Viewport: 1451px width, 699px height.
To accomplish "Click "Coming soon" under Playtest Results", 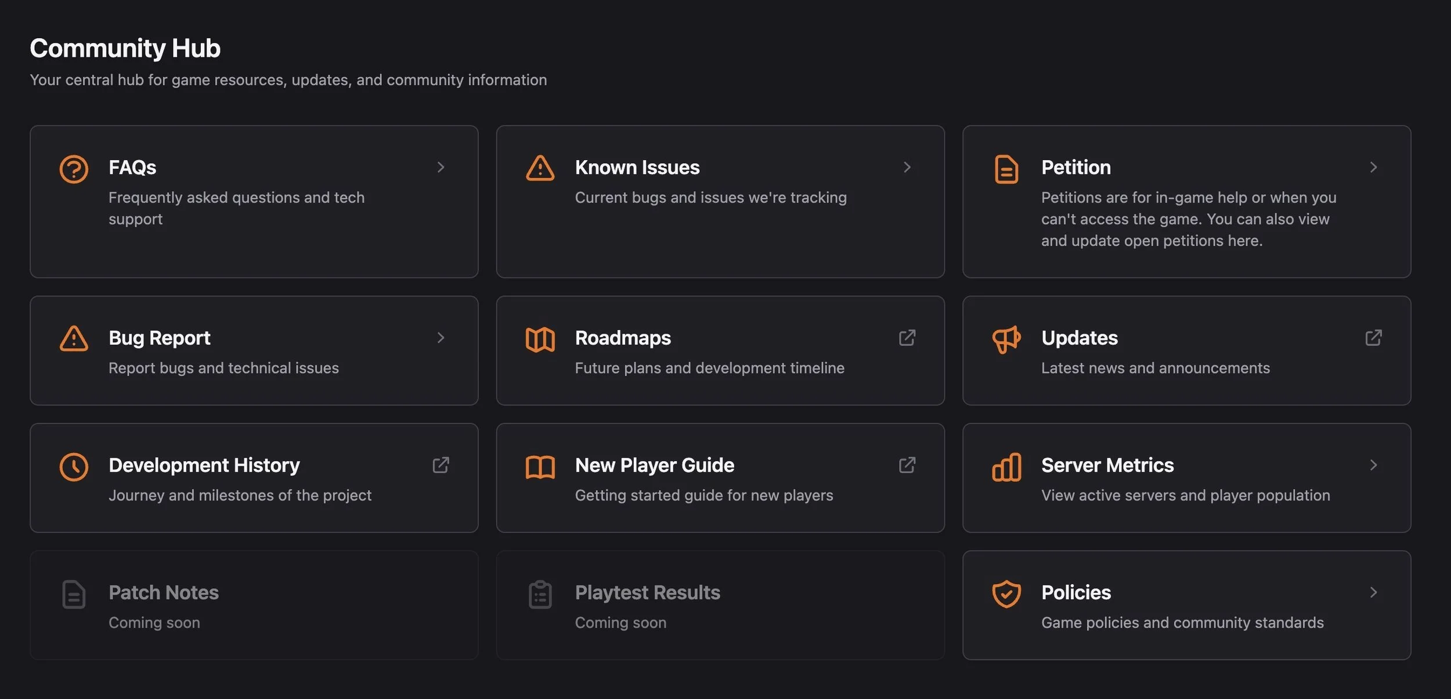I will click(x=620, y=622).
